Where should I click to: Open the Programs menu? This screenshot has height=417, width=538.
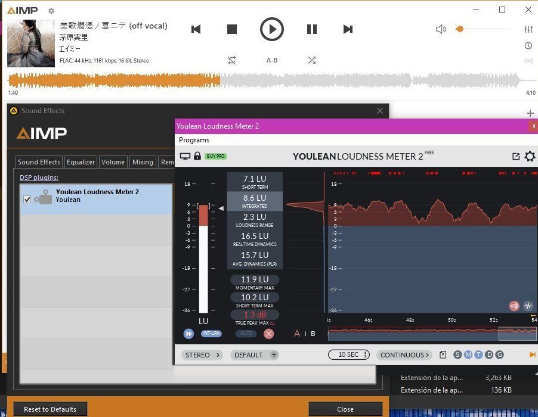click(194, 140)
